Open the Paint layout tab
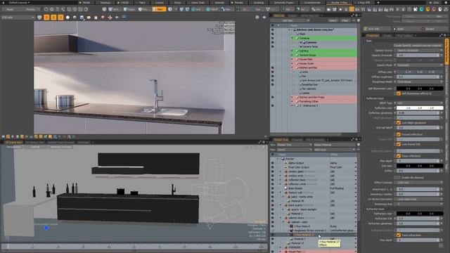This screenshot has height=253, width=450. [142, 3]
